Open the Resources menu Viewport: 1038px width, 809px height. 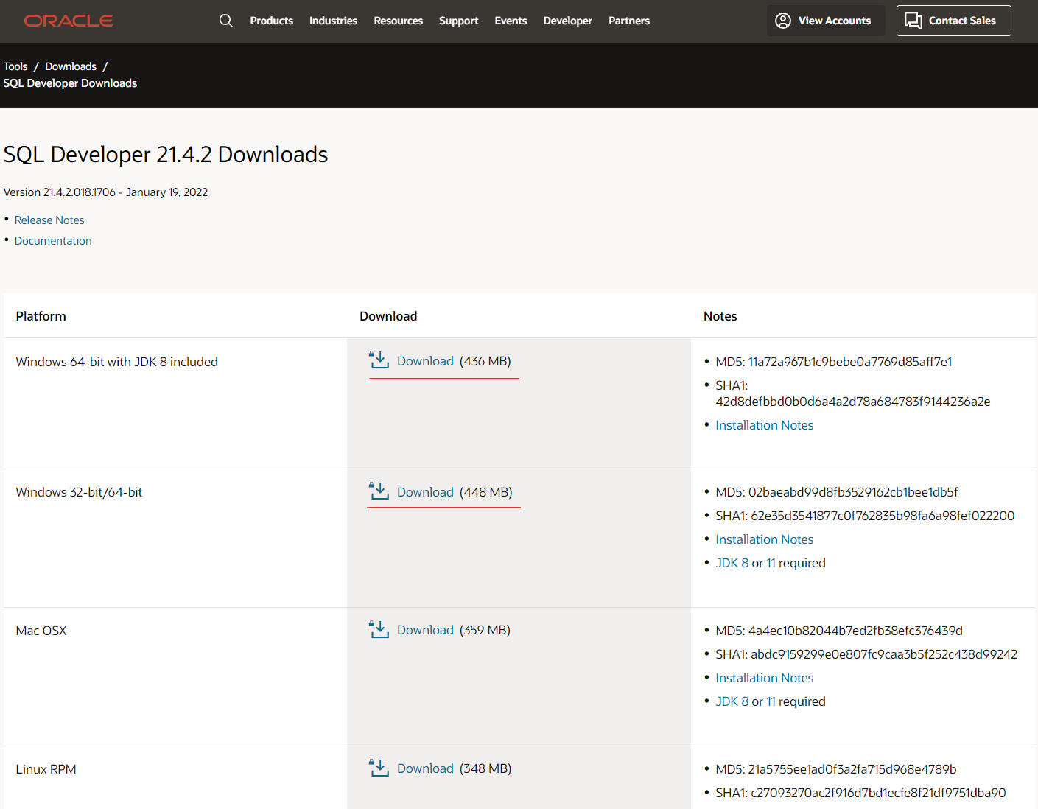point(398,21)
